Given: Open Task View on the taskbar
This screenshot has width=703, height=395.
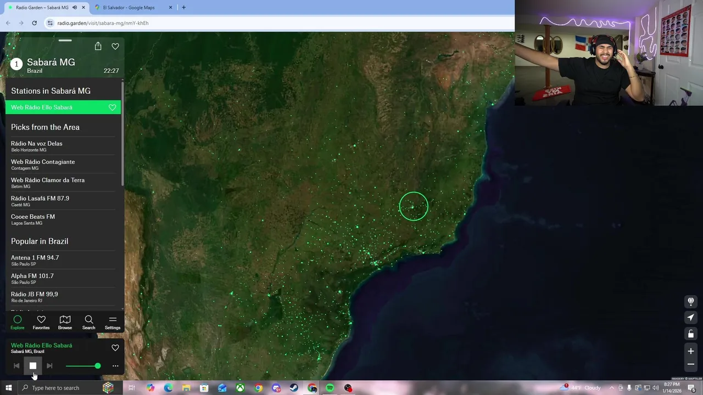Looking at the screenshot, I should coord(132,388).
